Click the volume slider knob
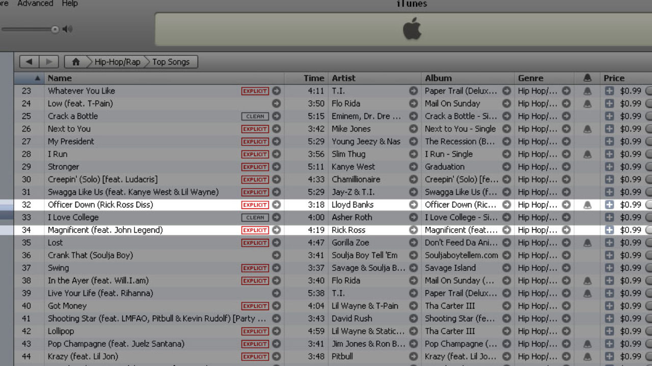The image size is (652, 366). 55,29
